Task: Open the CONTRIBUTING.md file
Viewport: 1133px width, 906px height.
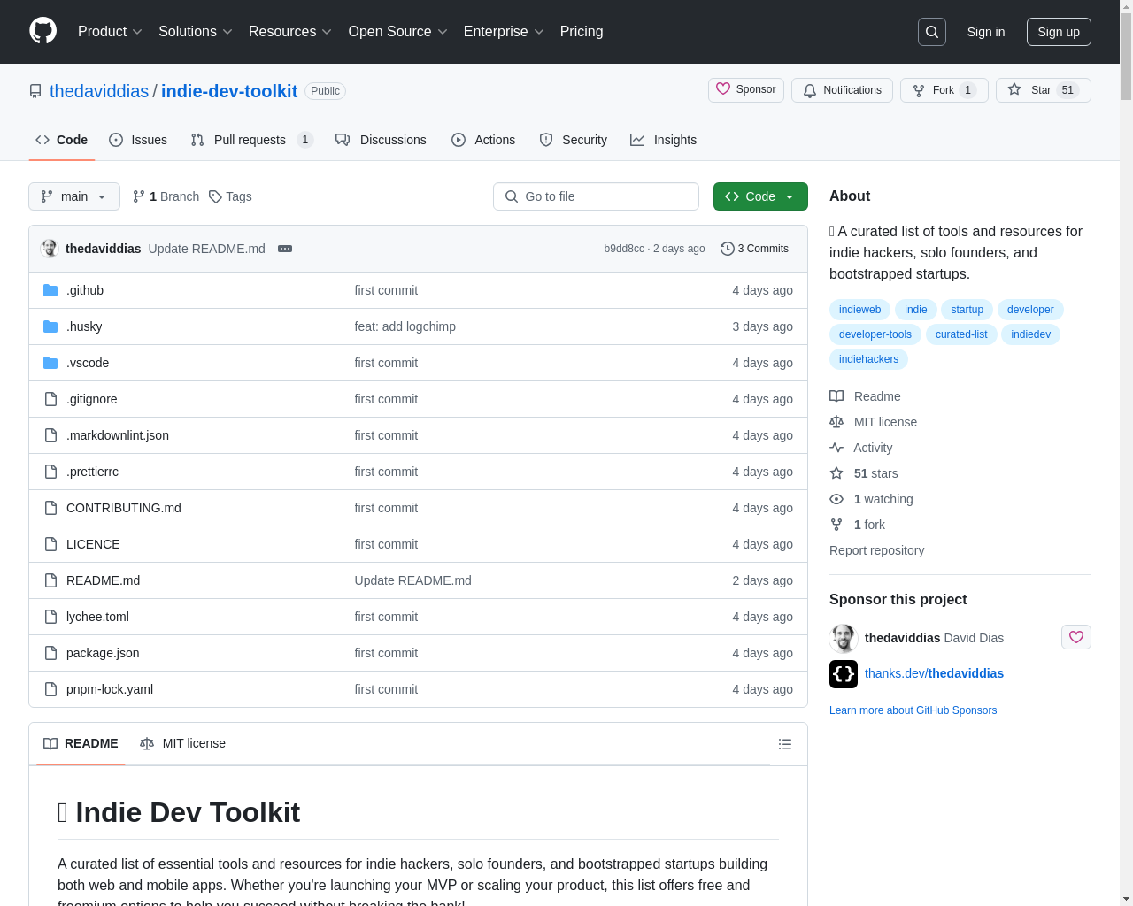Action: (x=124, y=508)
